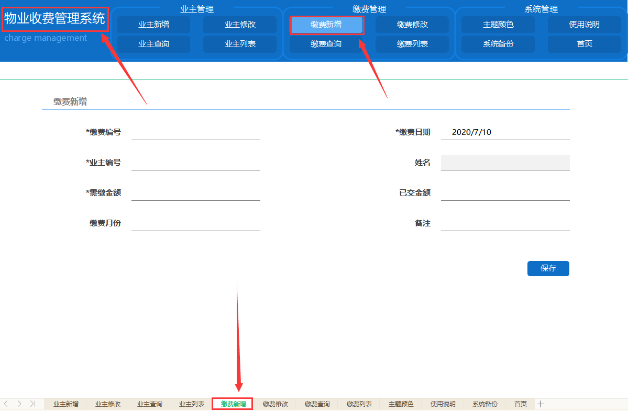Select the 业主列表 sheet tab
The width and height of the screenshot is (628, 411).
191,404
